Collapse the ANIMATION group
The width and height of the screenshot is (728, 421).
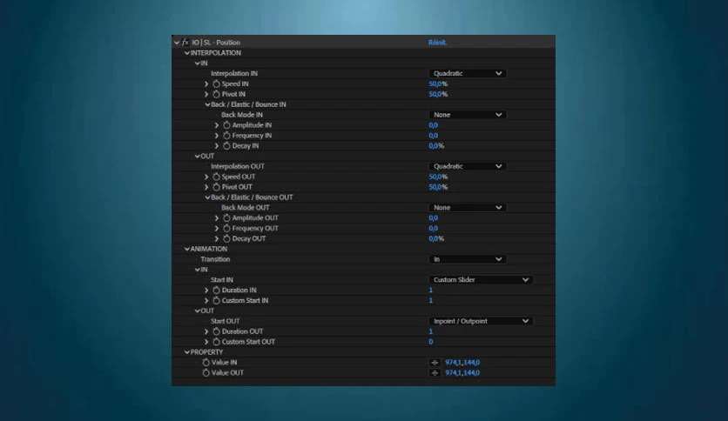(x=186, y=249)
